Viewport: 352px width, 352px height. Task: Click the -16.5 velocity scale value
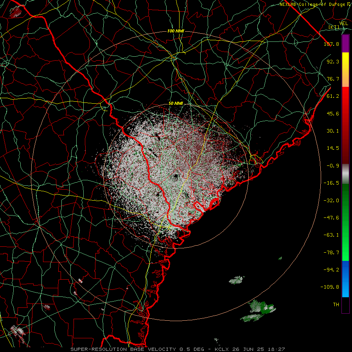[331, 183]
